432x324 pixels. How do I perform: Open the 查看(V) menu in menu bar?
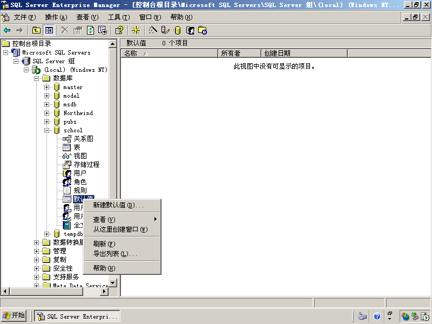(87, 17)
